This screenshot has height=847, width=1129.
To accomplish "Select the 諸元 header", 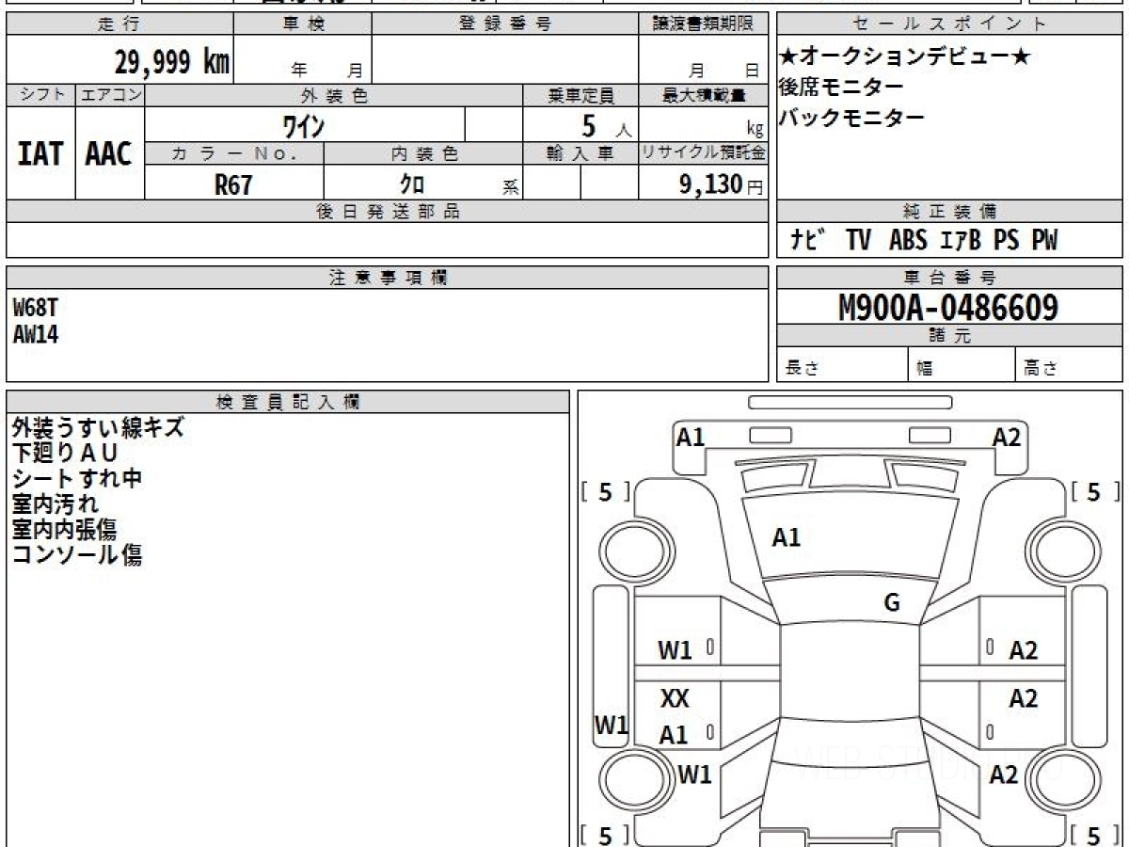I will click(949, 336).
